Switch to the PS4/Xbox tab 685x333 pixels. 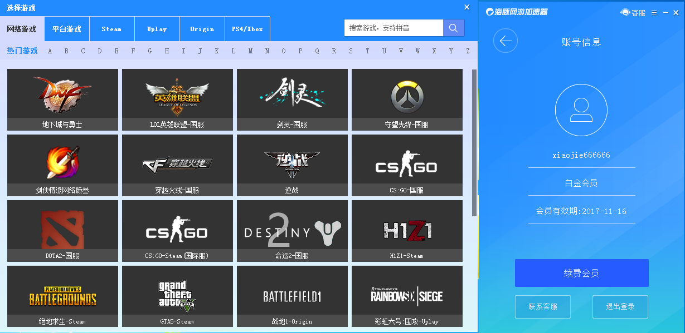247,28
